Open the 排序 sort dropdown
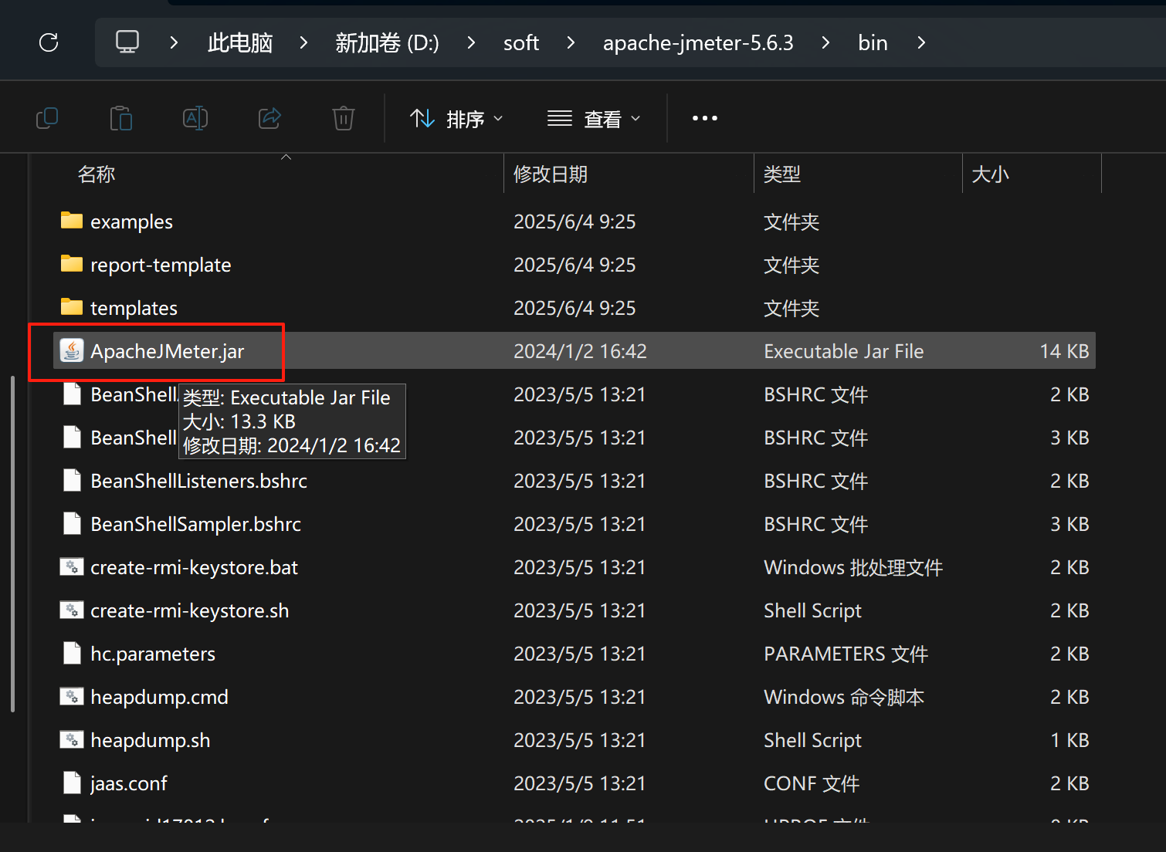Viewport: 1166px width, 852px height. [x=456, y=119]
